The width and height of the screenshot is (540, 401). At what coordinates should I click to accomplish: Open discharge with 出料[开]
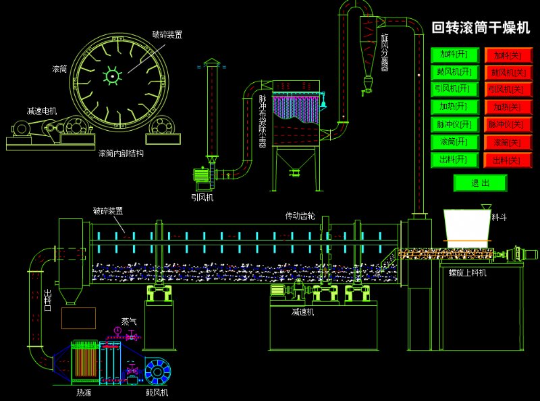coord(454,160)
